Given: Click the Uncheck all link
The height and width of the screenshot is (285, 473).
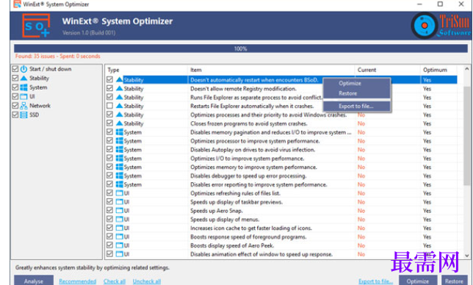Looking at the screenshot, I should [147, 281].
